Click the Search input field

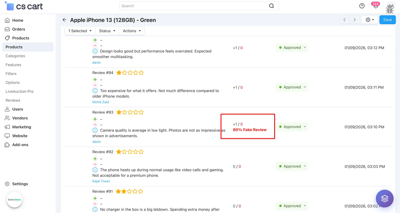tap(199, 6)
